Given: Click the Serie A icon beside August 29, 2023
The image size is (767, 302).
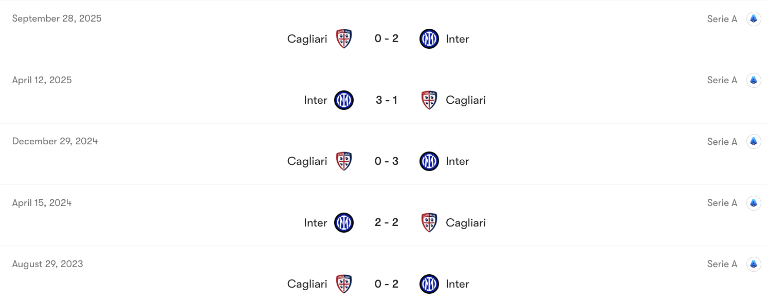Looking at the screenshot, I should coord(754,263).
